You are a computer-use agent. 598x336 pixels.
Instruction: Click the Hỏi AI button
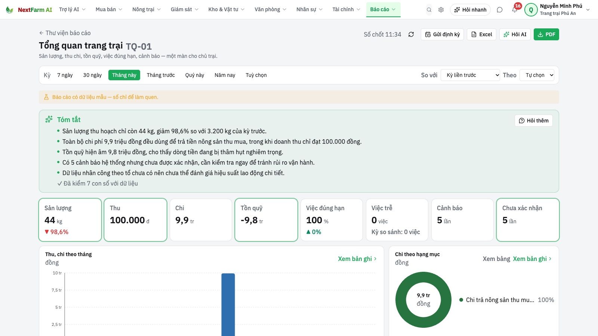(515, 34)
